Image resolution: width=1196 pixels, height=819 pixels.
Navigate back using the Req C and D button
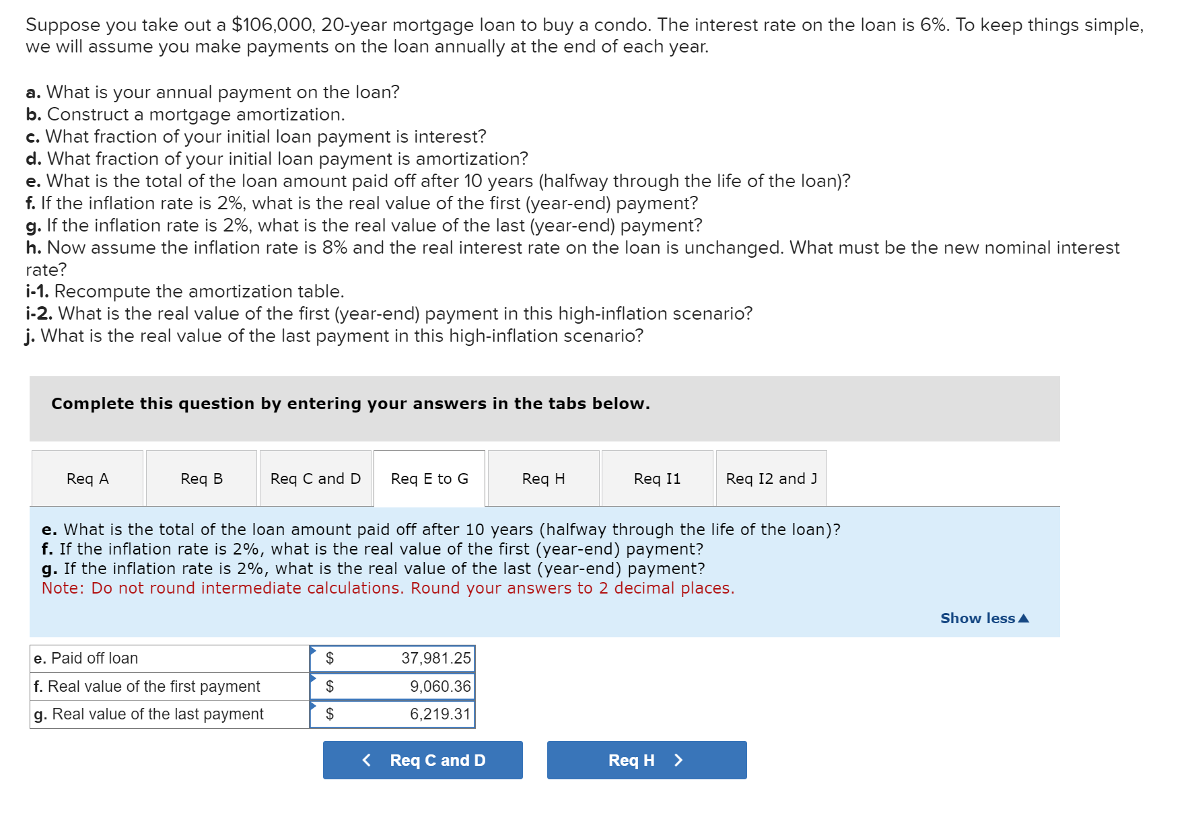(422, 760)
